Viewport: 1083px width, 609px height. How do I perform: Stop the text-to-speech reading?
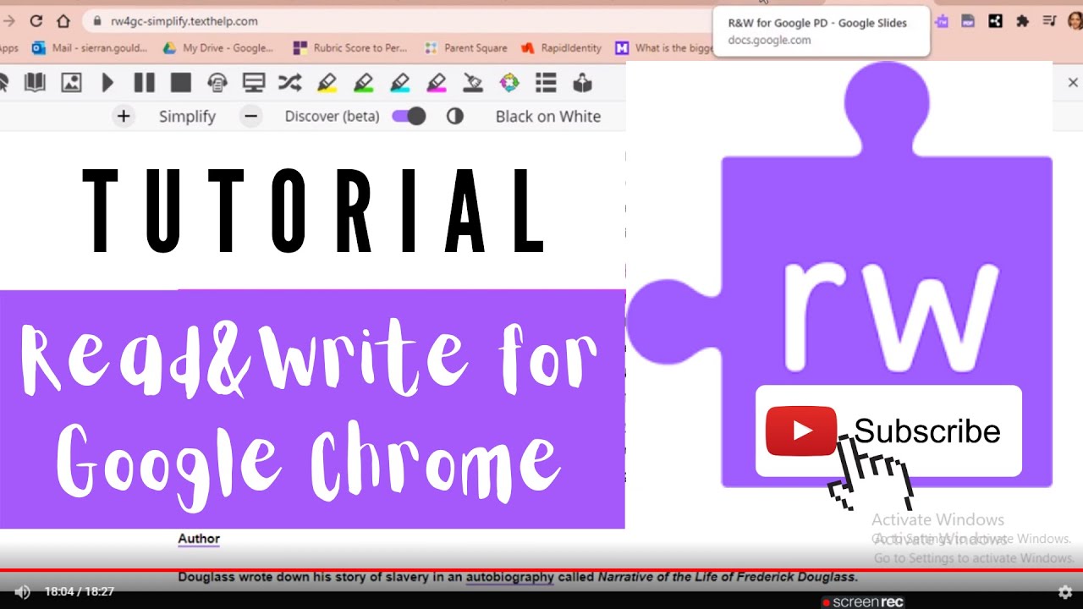click(x=180, y=83)
